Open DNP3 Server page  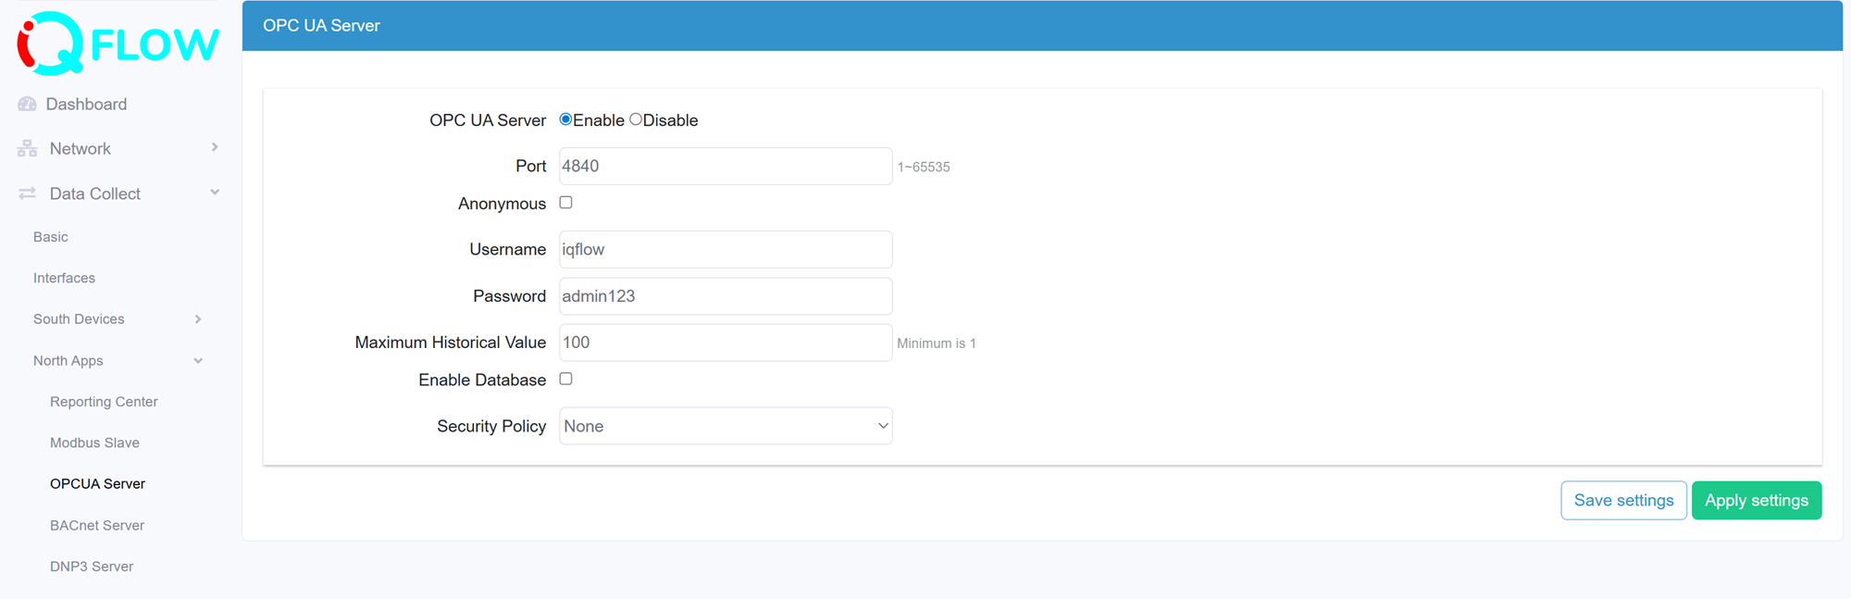click(x=92, y=566)
